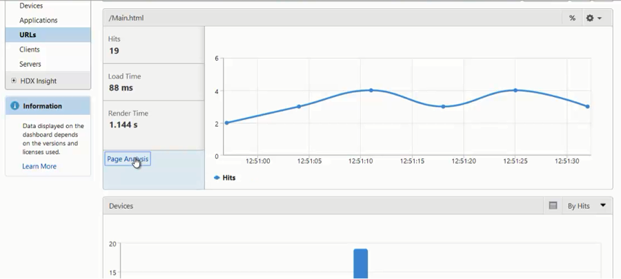Select the Hits metric tile
This screenshot has height=279, width=621.
click(x=153, y=45)
